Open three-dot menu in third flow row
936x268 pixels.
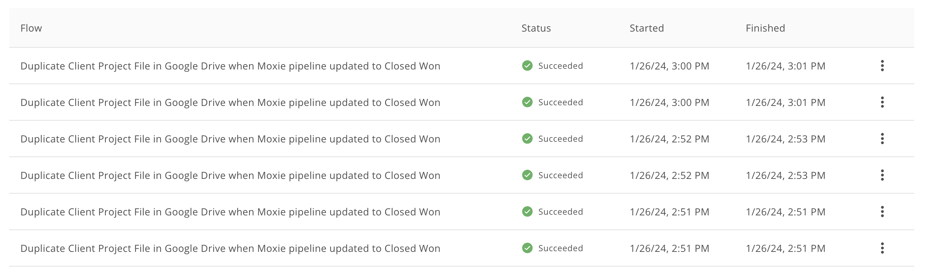[x=882, y=139]
